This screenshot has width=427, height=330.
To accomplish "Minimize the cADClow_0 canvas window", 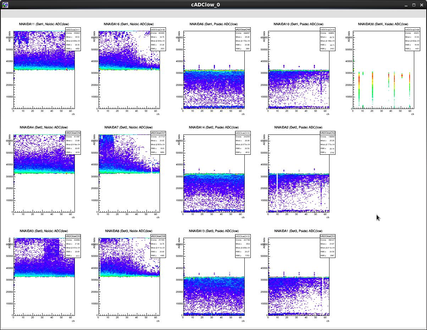I will pyautogui.click(x=406, y=5).
